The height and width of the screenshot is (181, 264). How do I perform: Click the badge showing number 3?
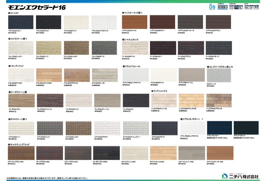(x=251, y=7)
